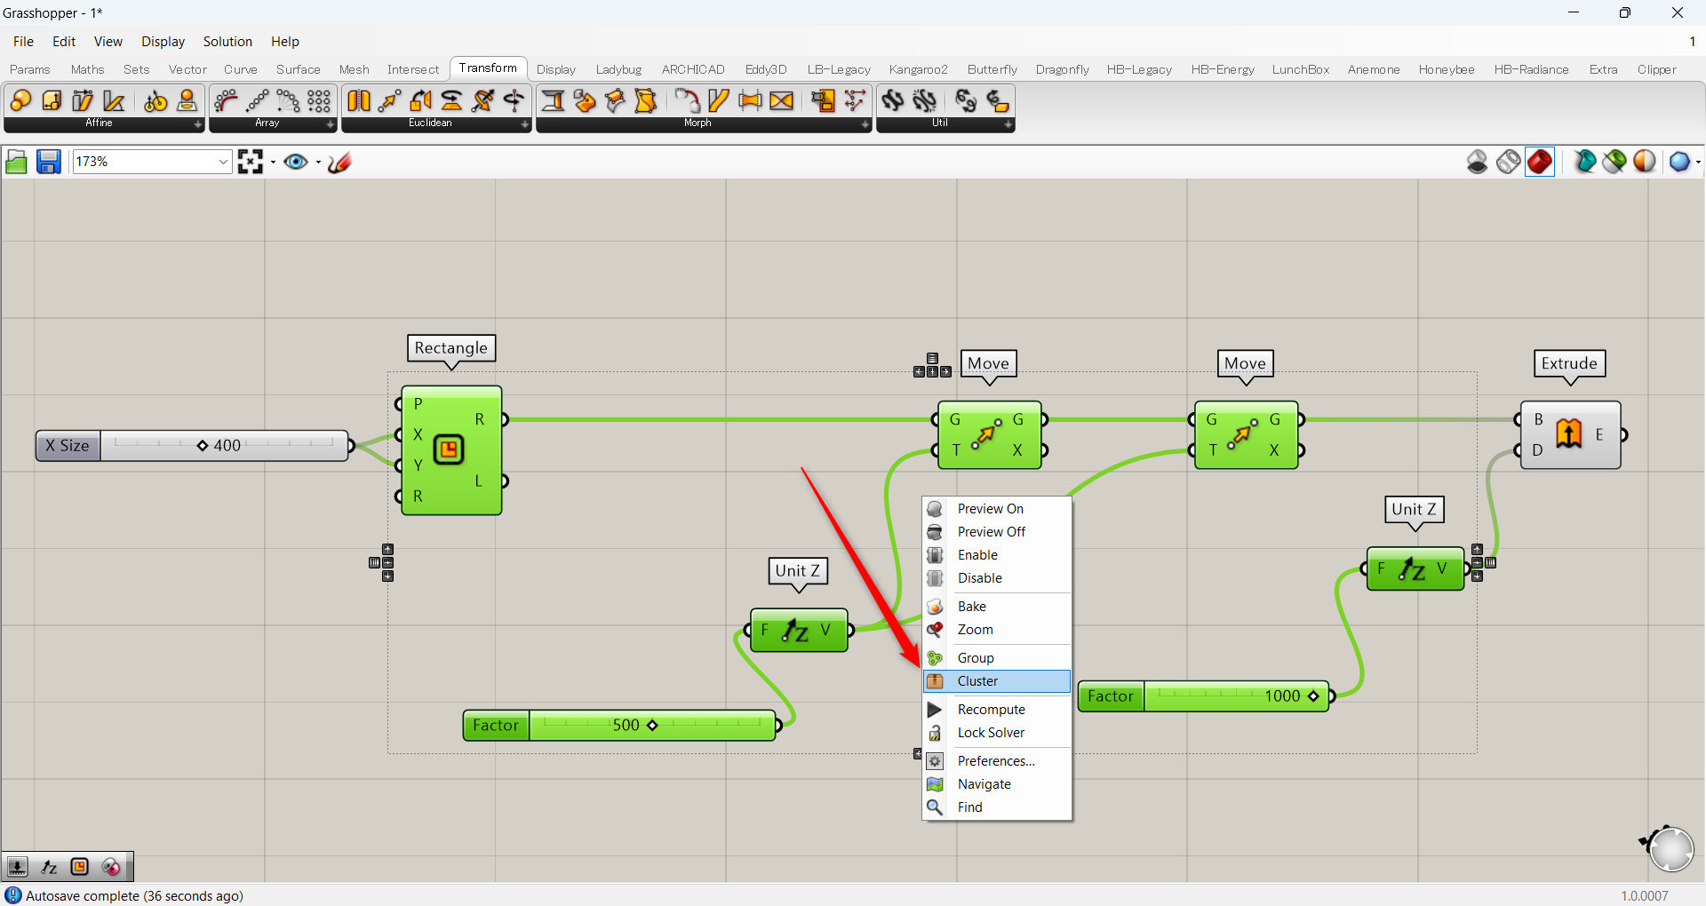Switch to the Kangaroo2 tab

pos(918,69)
